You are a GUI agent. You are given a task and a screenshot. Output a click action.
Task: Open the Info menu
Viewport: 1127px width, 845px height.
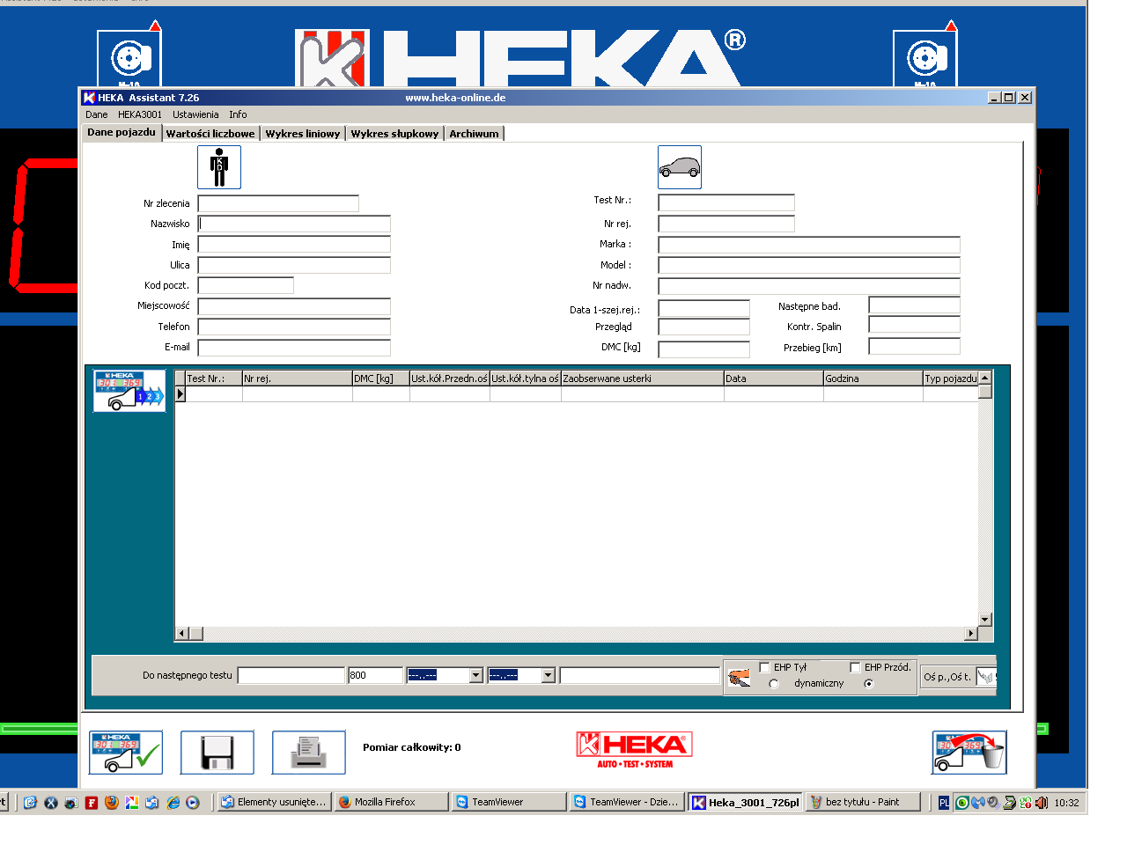click(238, 114)
